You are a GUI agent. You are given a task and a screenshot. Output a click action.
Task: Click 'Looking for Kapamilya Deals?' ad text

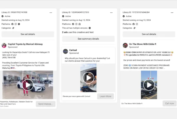[26, 53]
